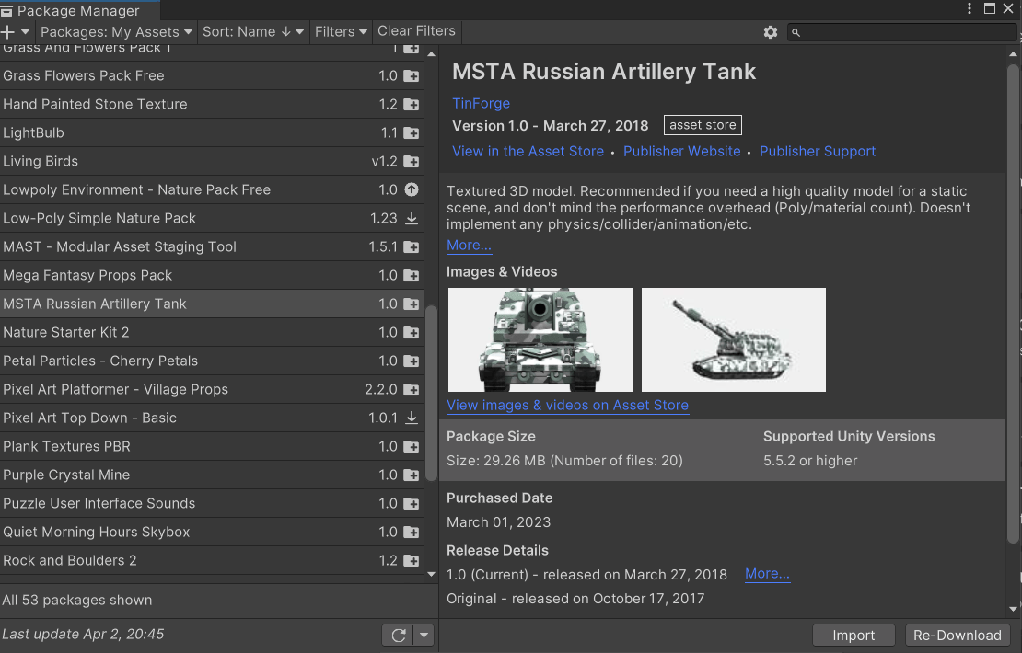Click the import icon in the MSTA Russian Artillery Tank row

412,304
